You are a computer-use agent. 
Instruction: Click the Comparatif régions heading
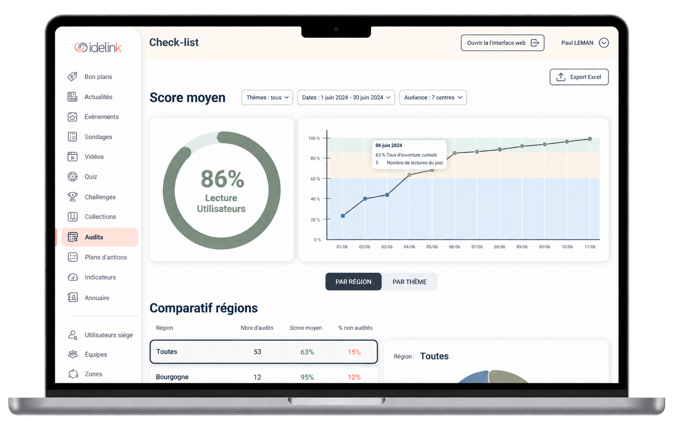point(204,308)
